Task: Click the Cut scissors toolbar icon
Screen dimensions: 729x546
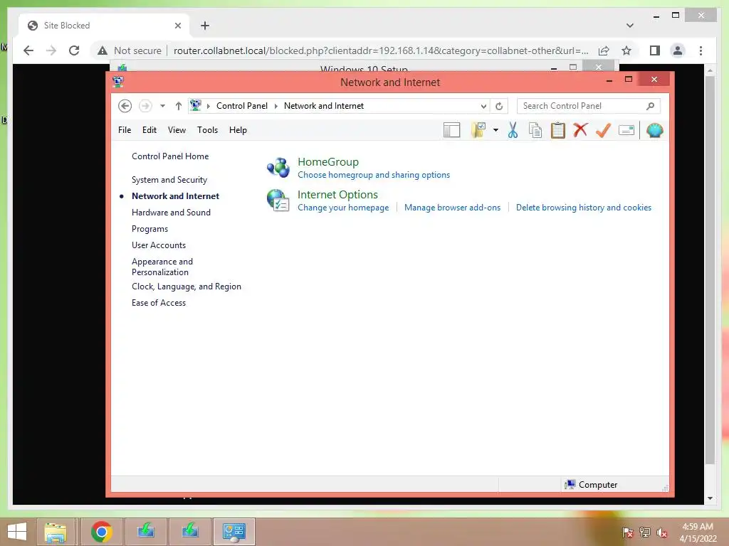Action: point(513,131)
